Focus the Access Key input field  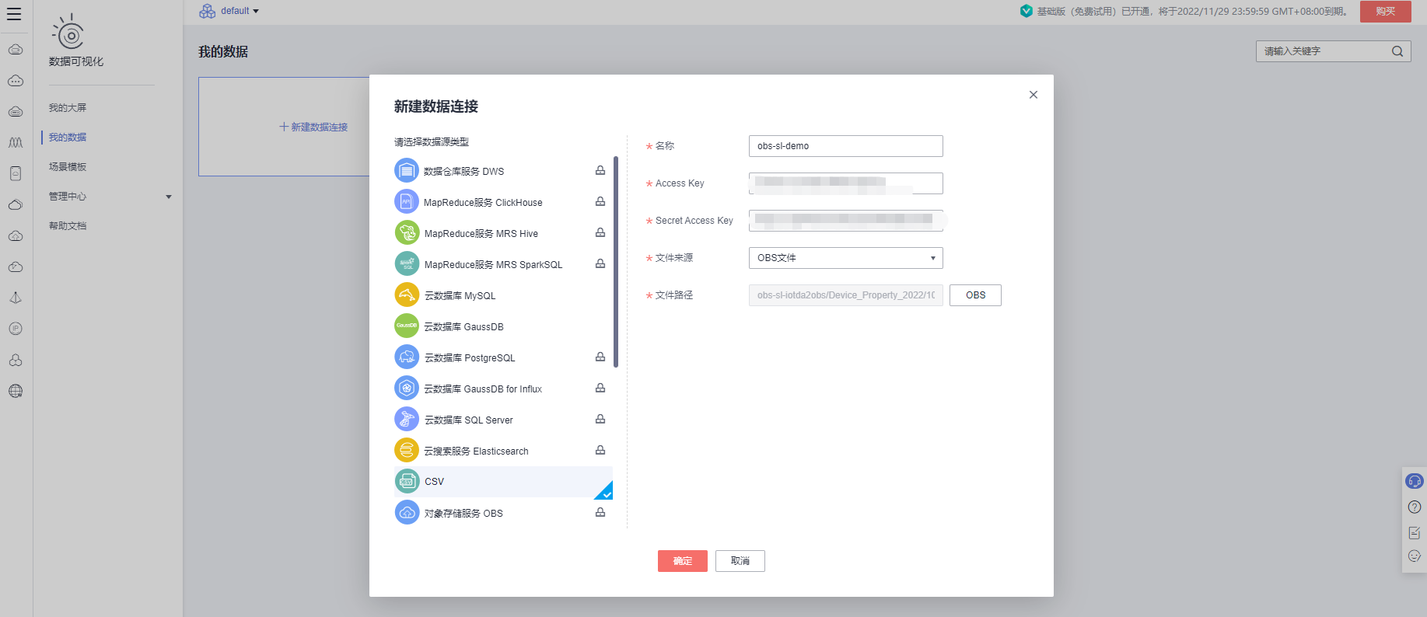[845, 183]
